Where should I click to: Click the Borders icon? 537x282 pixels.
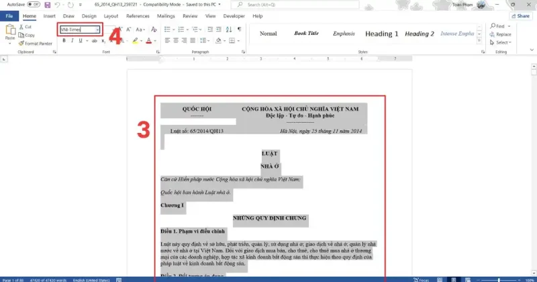[232, 41]
